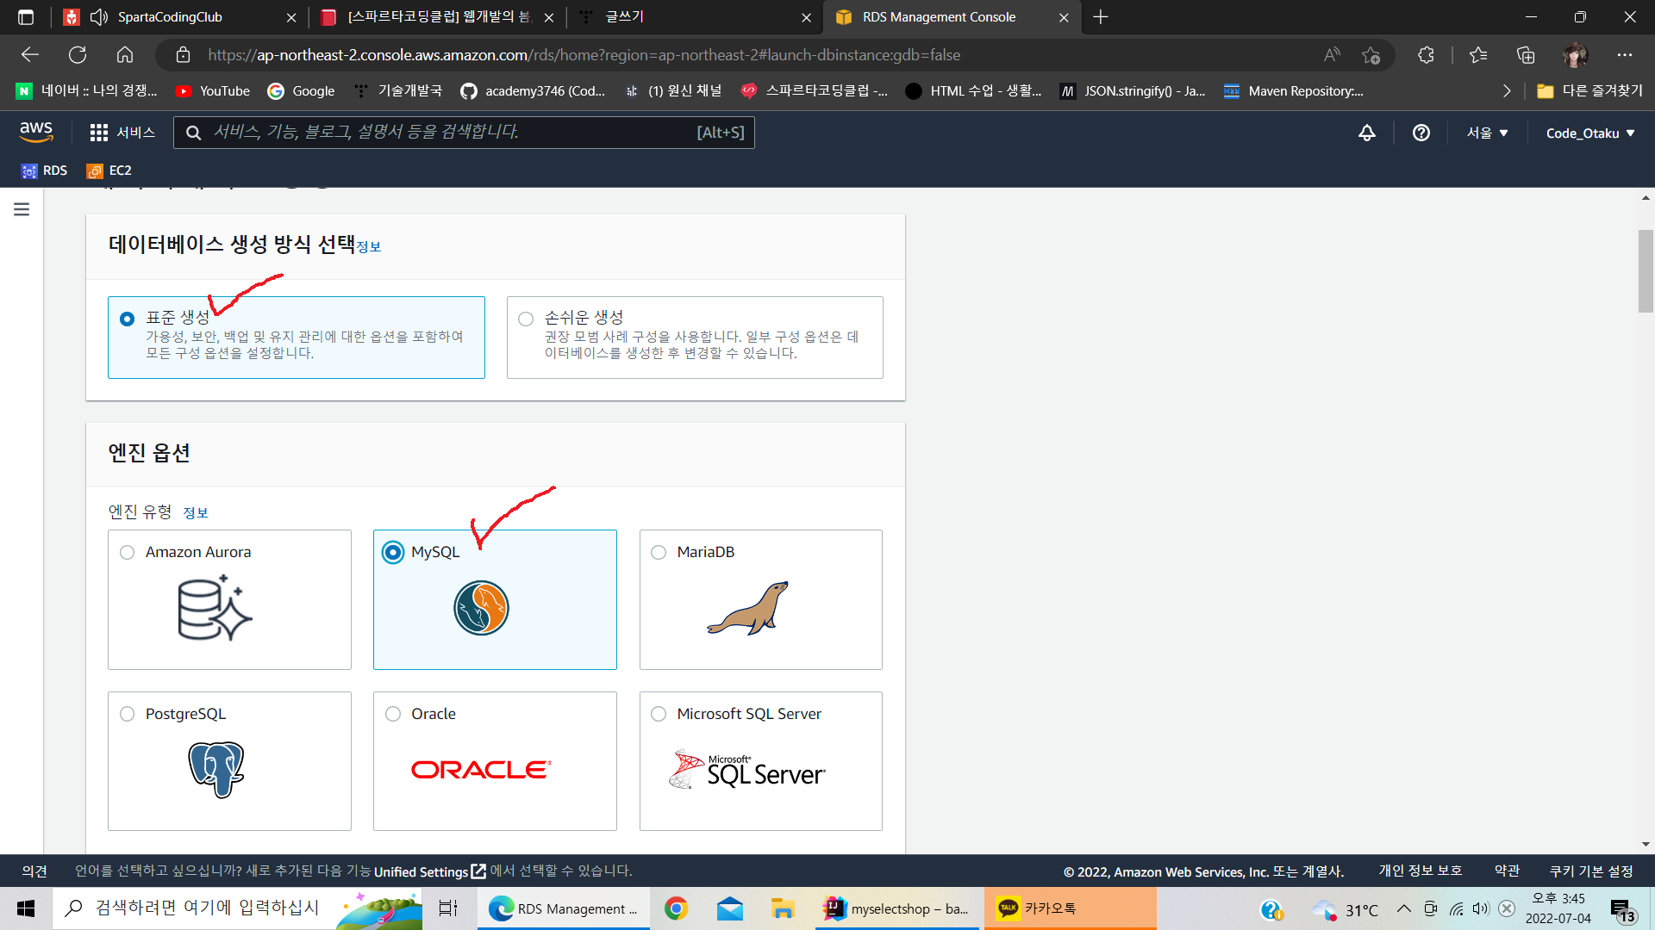Click the MariaDB seal logo
This screenshot has width=1655, height=930.
(747, 608)
